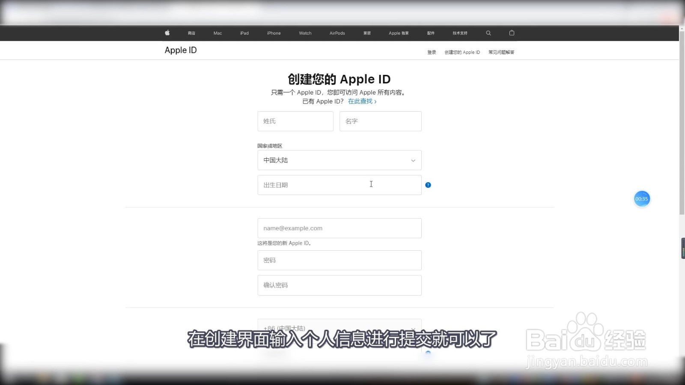Screen dimensions: 685x385
Task: Open the 技术支持 navigation item
Action: pyautogui.click(x=460, y=33)
